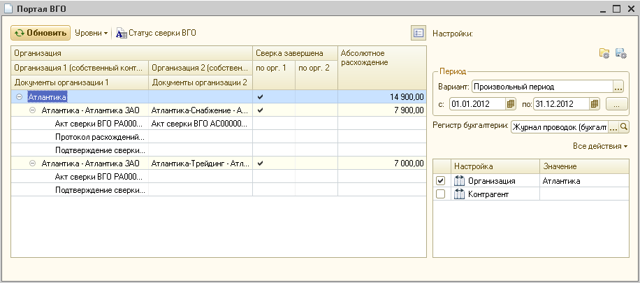Click ellipsis button for Вариант period field
The image size is (640, 283).
pos(618,87)
